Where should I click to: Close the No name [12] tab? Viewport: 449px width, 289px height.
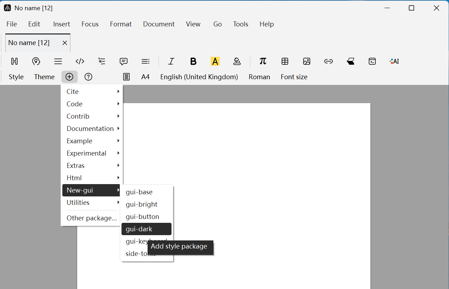[65, 43]
